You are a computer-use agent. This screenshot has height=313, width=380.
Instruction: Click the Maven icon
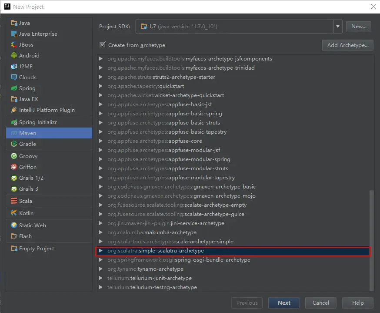pos(14,133)
